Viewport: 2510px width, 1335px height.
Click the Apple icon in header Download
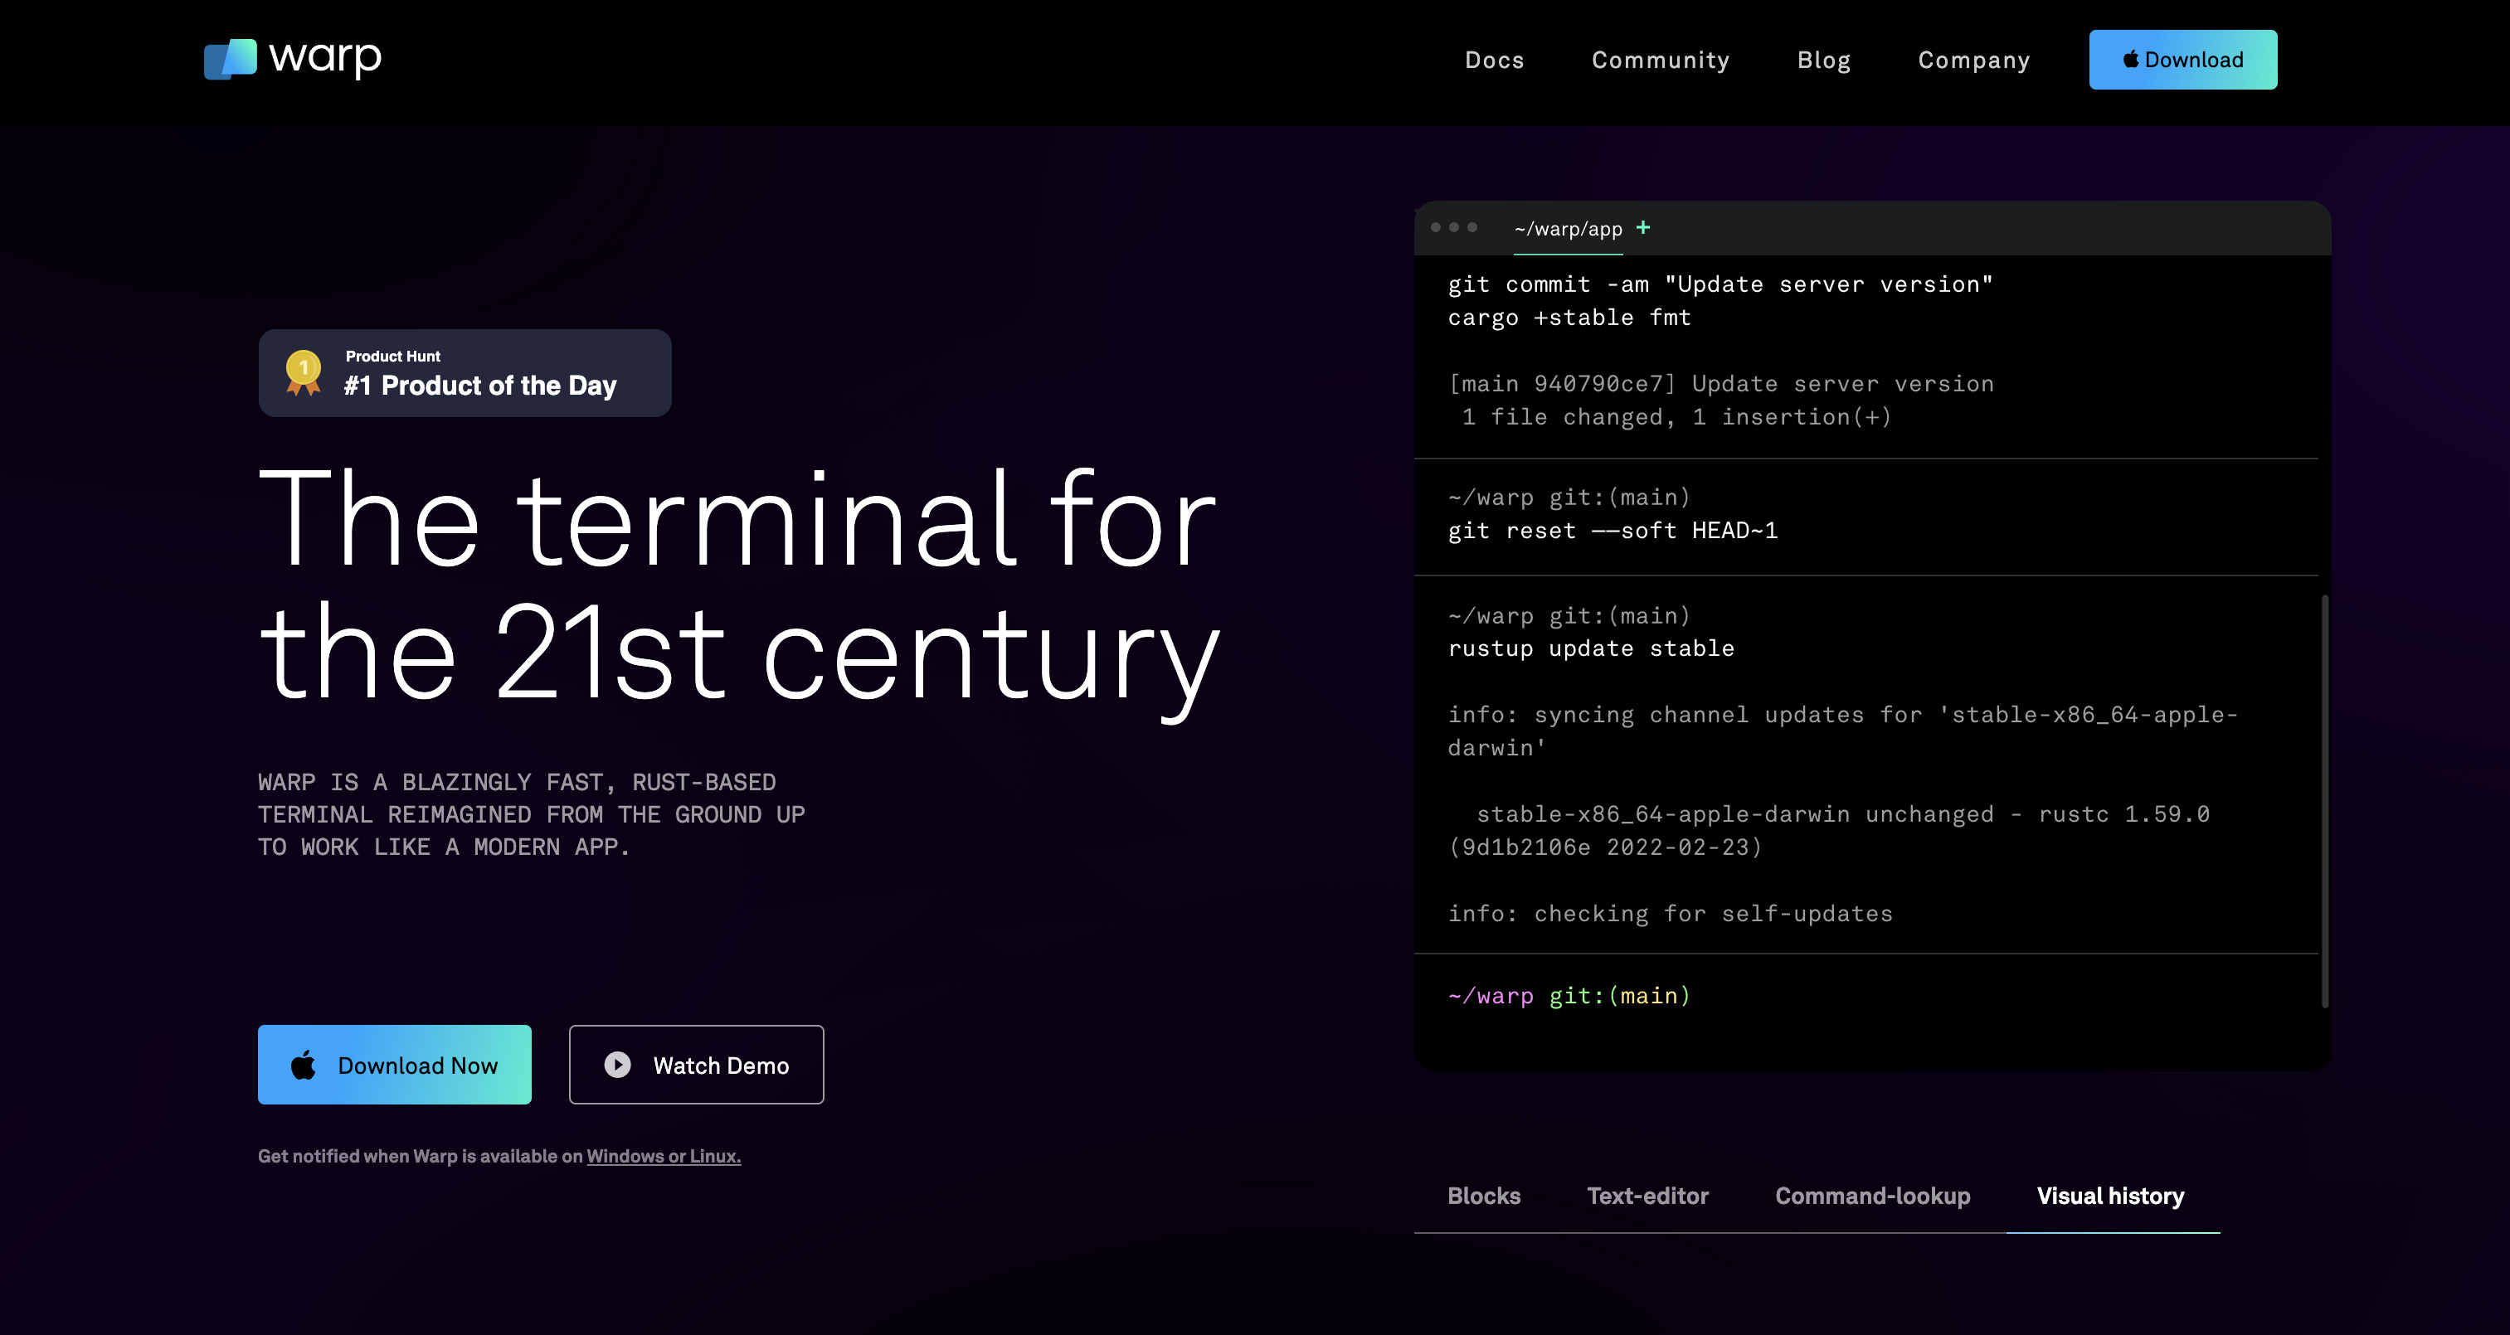(x=2131, y=60)
